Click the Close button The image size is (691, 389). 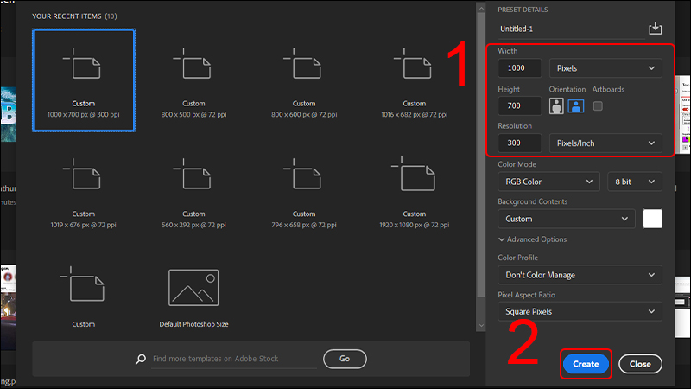pos(640,364)
